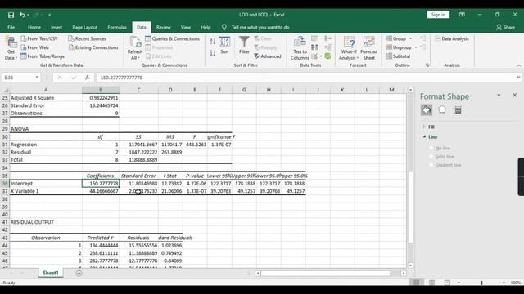Select Size & Properties icon in Format Shape
The height and width of the screenshot is (294, 524).
click(x=457, y=110)
